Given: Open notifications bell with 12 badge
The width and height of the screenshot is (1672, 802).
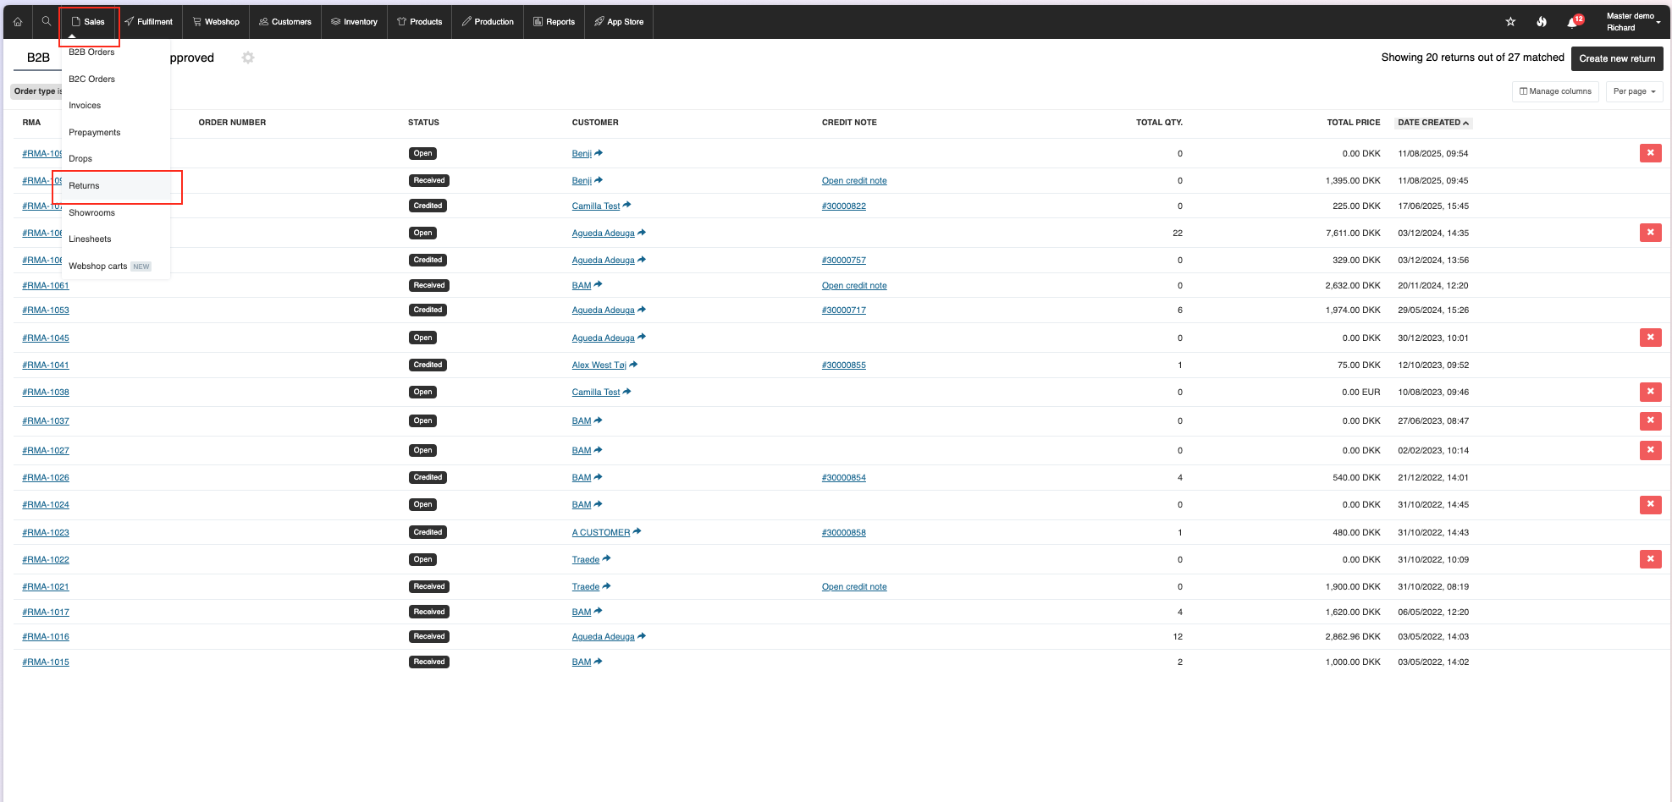Looking at the screenshot, I should click(x=1573, y=22).
